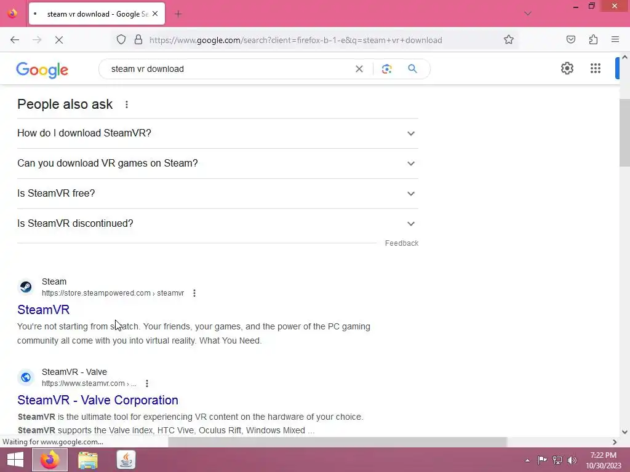The width and height of the screenshot is (630, 472).
Task: Open the SteamVR store result link
Action: tap(44, 310)
